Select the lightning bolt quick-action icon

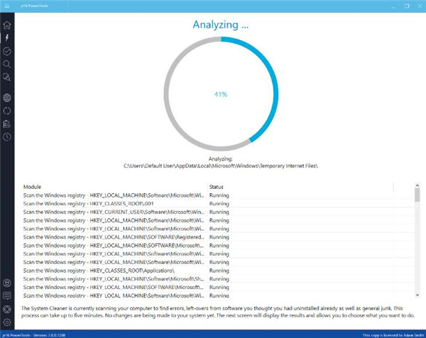(7, 38)
